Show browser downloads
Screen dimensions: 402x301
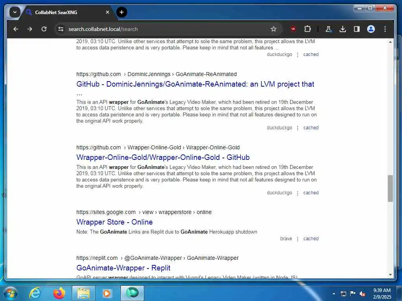point(342,29)
